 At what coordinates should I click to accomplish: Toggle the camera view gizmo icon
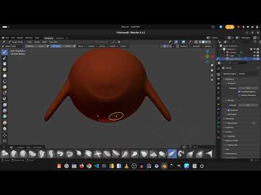212,75
